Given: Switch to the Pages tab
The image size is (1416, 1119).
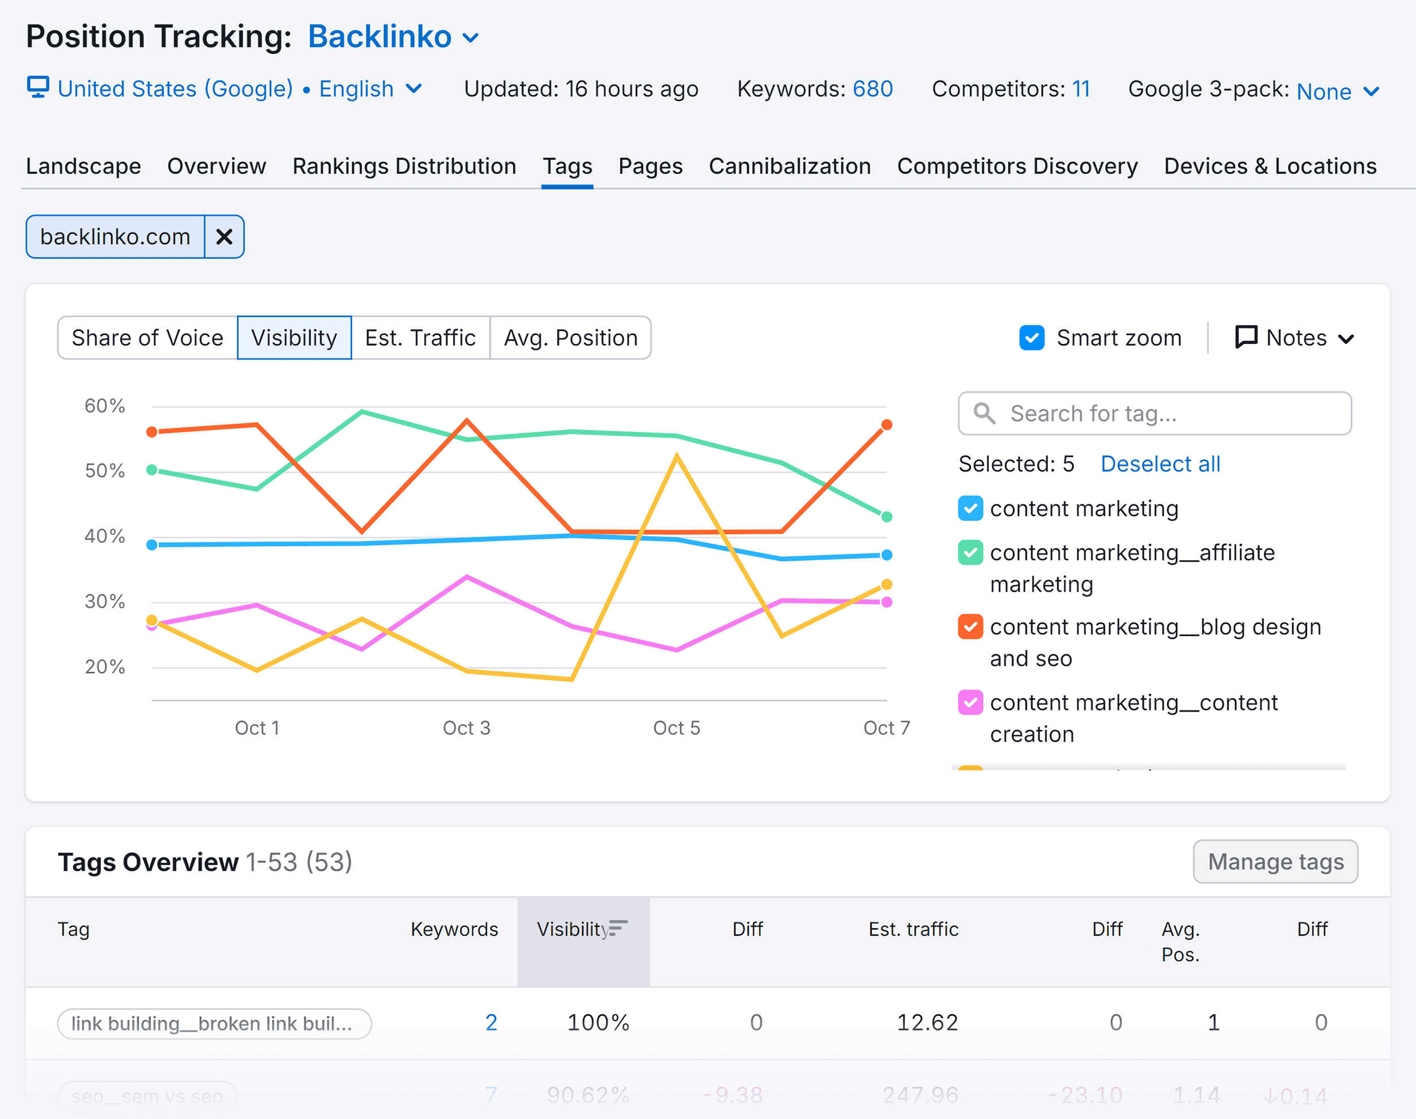Looking at the screenshot, I should point(650,167).
